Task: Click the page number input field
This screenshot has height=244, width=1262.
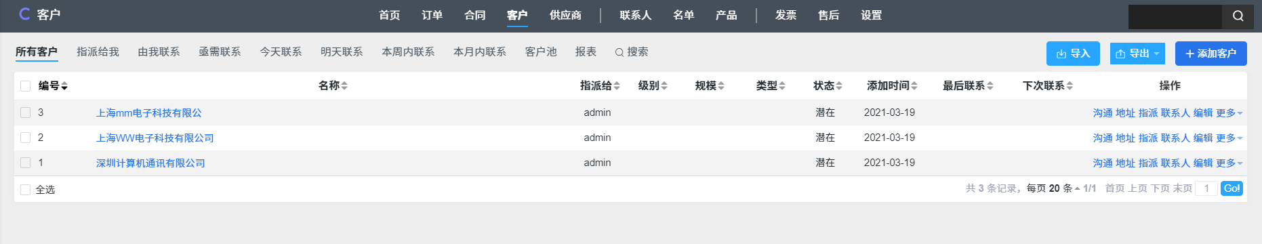Action: coord(1206,188)
